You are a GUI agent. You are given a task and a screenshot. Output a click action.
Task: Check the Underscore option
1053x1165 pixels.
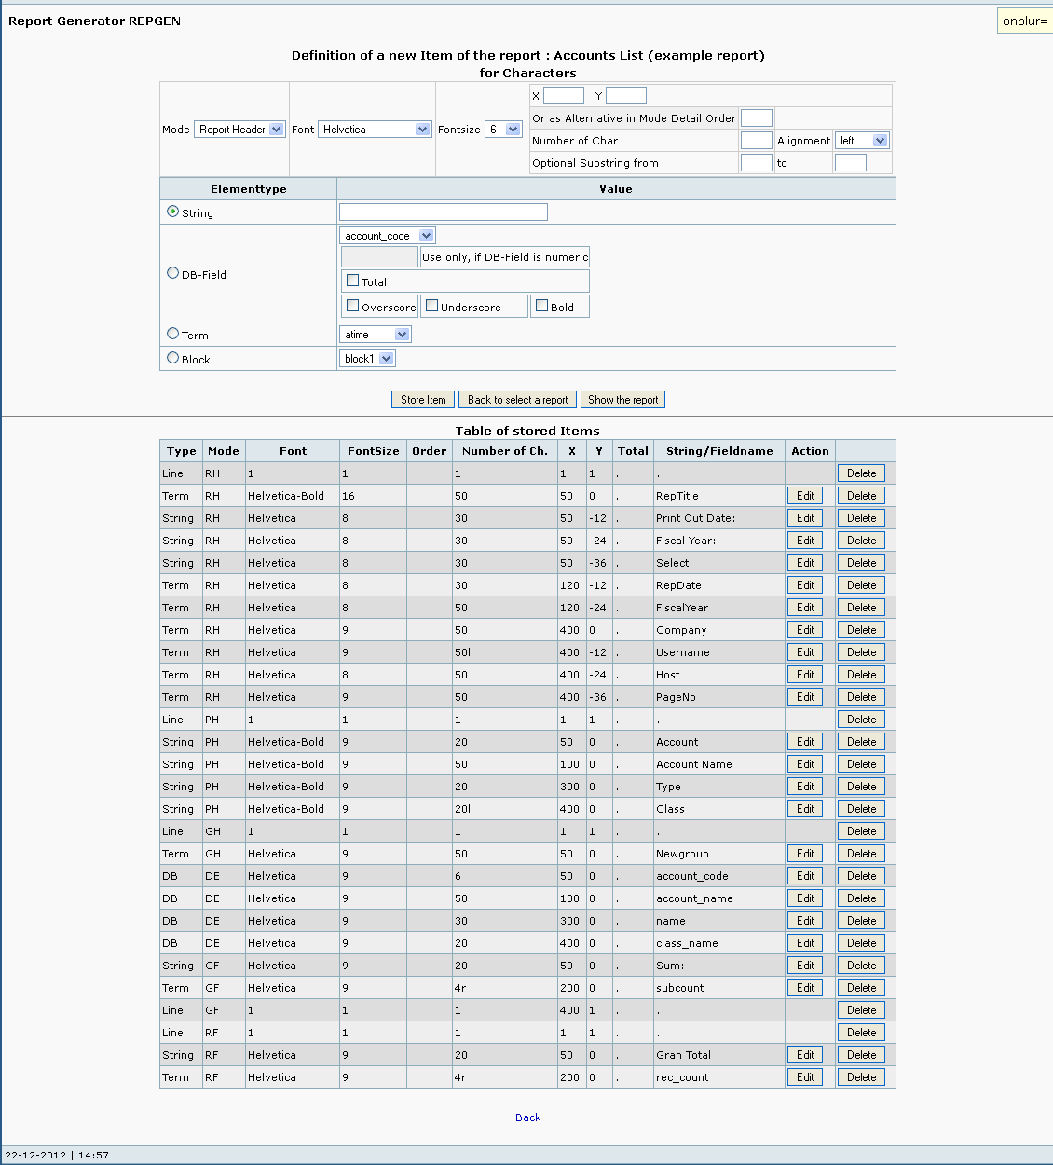431,305
